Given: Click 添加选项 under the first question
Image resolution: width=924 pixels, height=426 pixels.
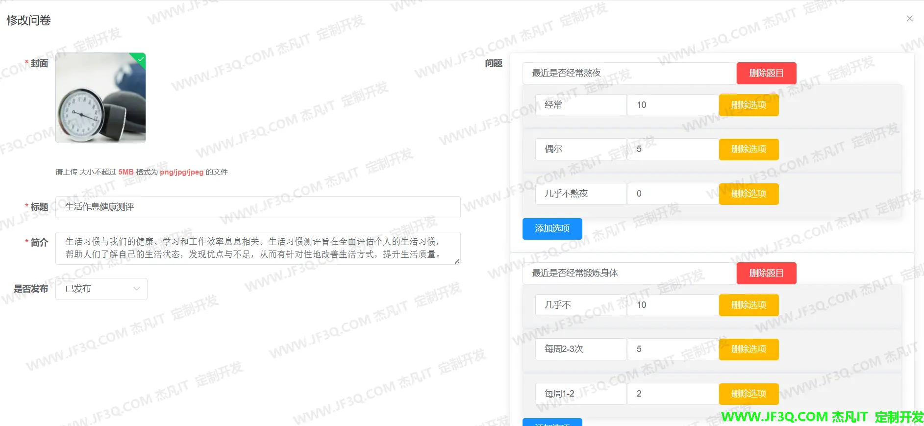Looking at the screenshot, I should [x=552, y=228].
